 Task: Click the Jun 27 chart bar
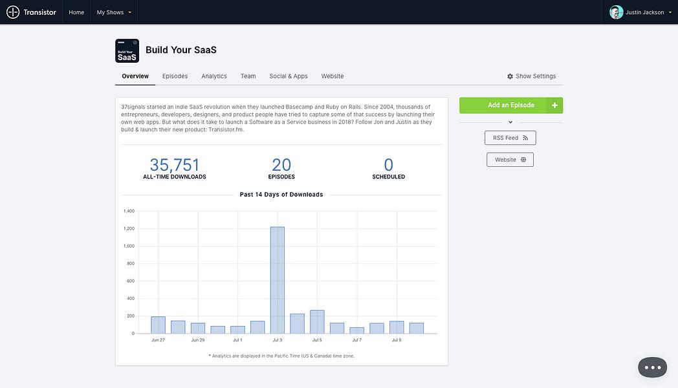pyautogui.click(x=159, y=325)
